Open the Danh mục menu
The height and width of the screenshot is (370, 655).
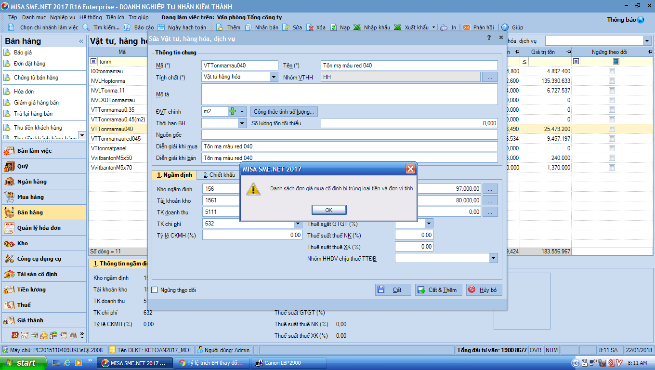pyautogui.click(x=34, y=17)
